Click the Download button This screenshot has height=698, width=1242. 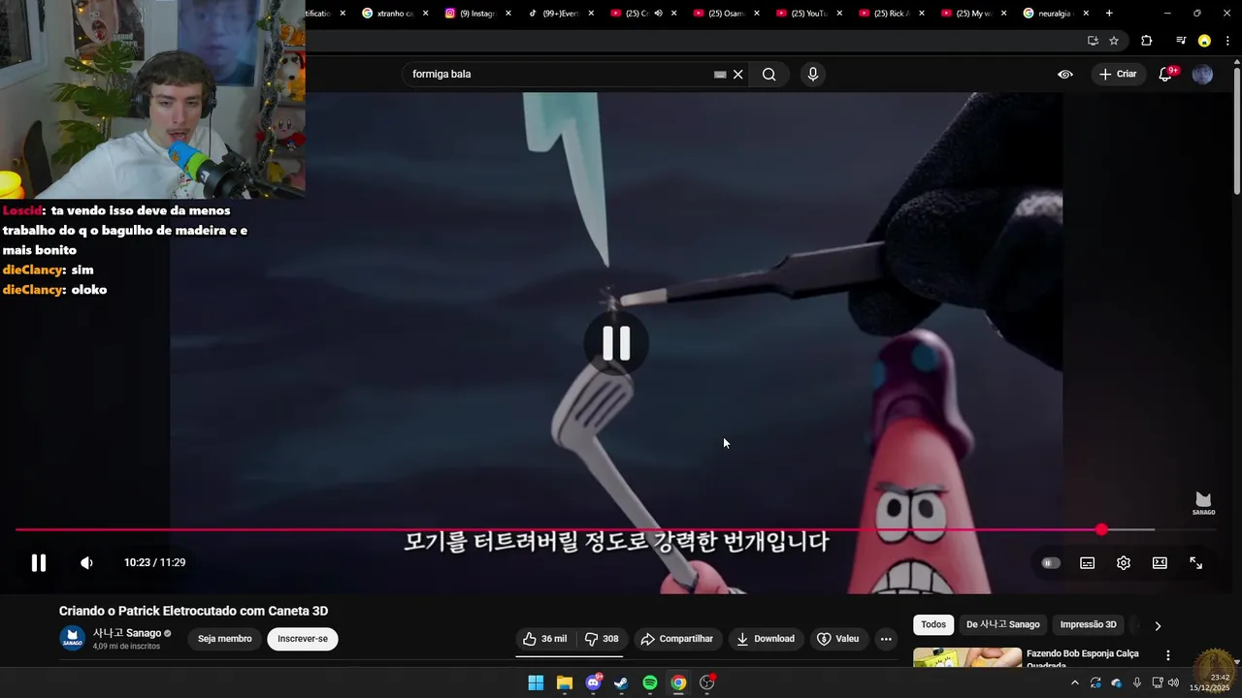766,639
